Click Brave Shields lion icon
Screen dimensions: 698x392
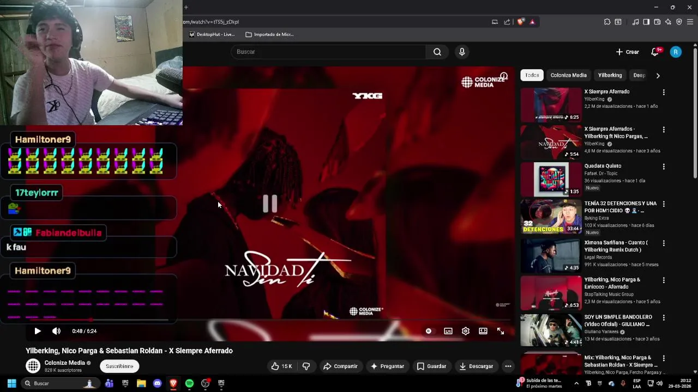(x=521, y=22)
